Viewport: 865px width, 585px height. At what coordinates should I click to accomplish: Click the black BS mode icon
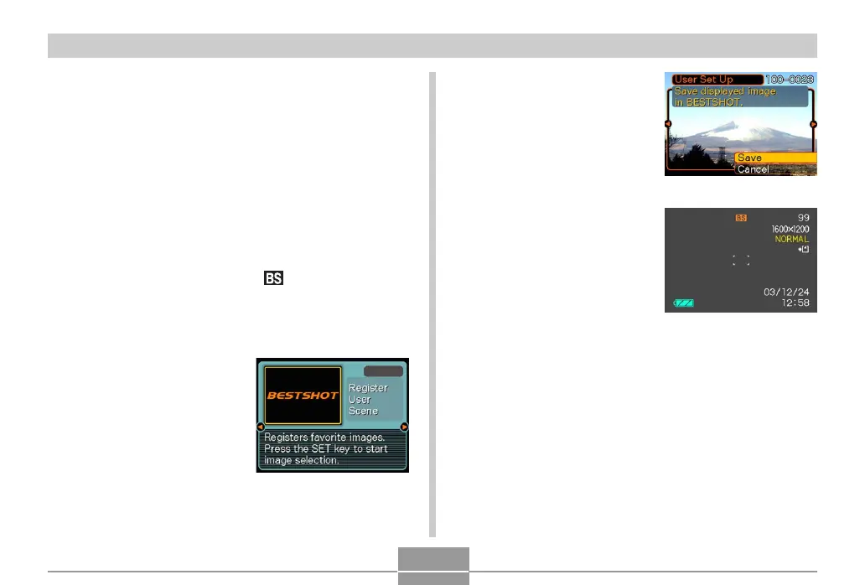pos(273,278)
